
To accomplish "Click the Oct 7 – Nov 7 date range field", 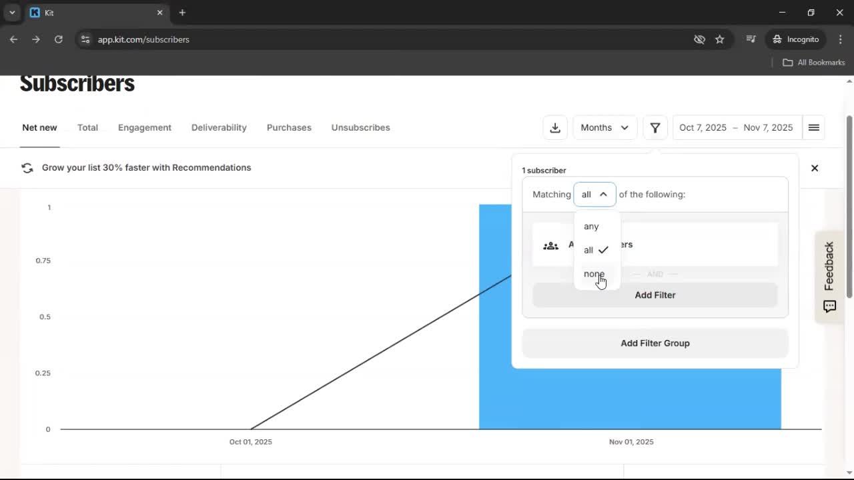I will coord(736,127).
